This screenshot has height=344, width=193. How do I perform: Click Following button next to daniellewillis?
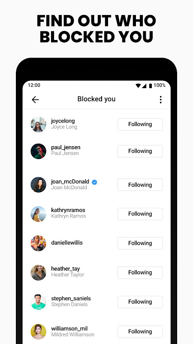click(x=140, y=243)
